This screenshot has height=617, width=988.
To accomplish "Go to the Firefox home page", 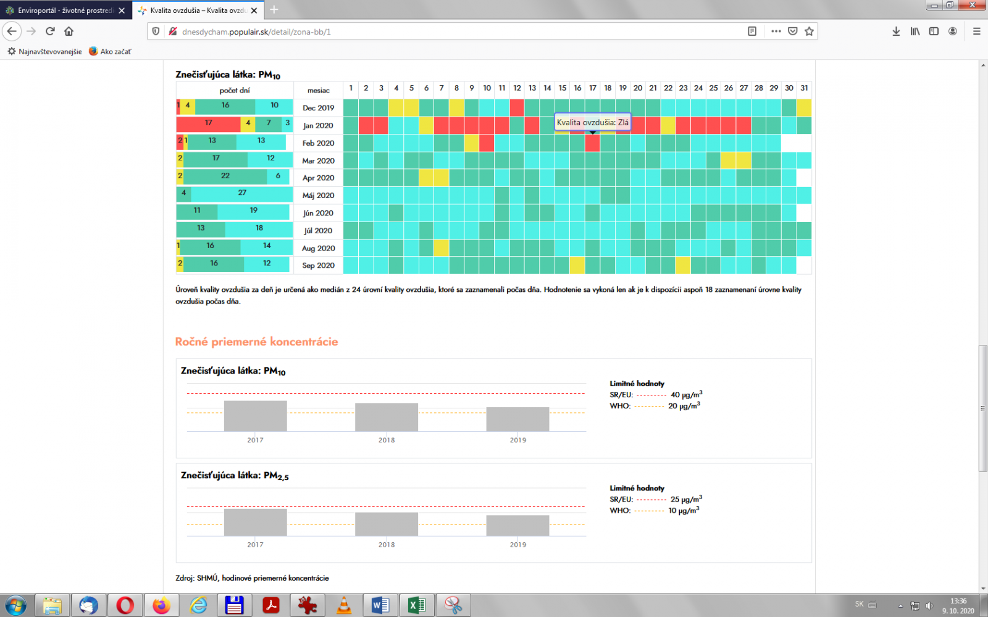I will point(69,31).
